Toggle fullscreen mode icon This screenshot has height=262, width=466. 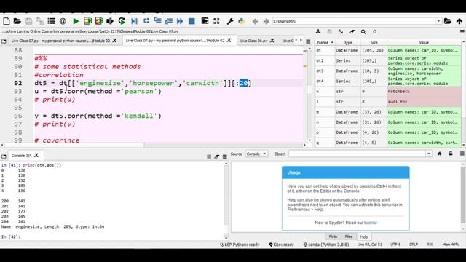tap(216, 21)
